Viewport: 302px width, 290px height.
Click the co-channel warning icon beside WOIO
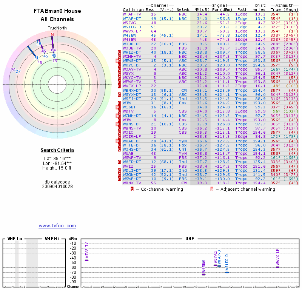pos(119,133)
